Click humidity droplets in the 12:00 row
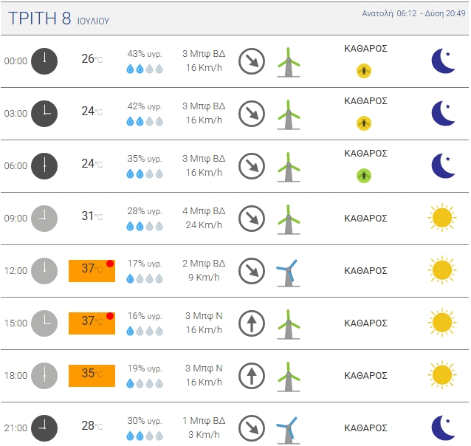 145,278
